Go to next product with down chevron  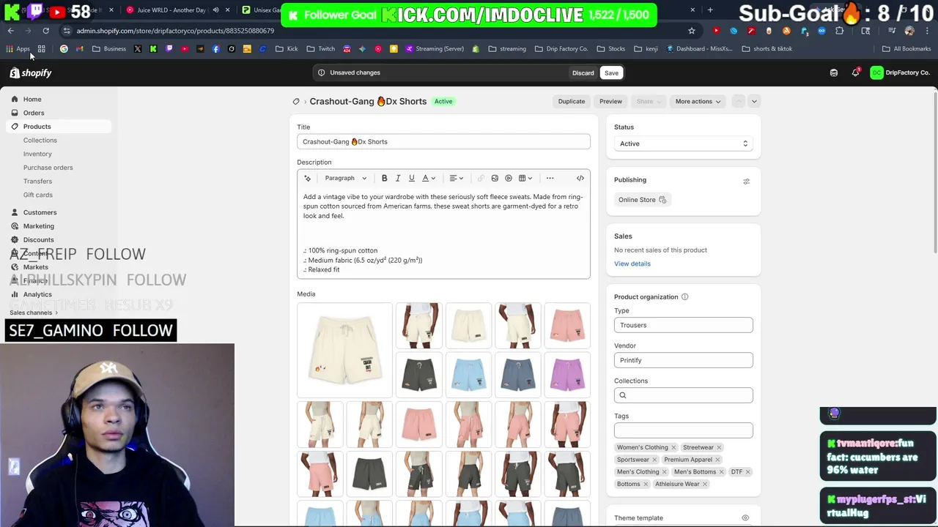754,101
